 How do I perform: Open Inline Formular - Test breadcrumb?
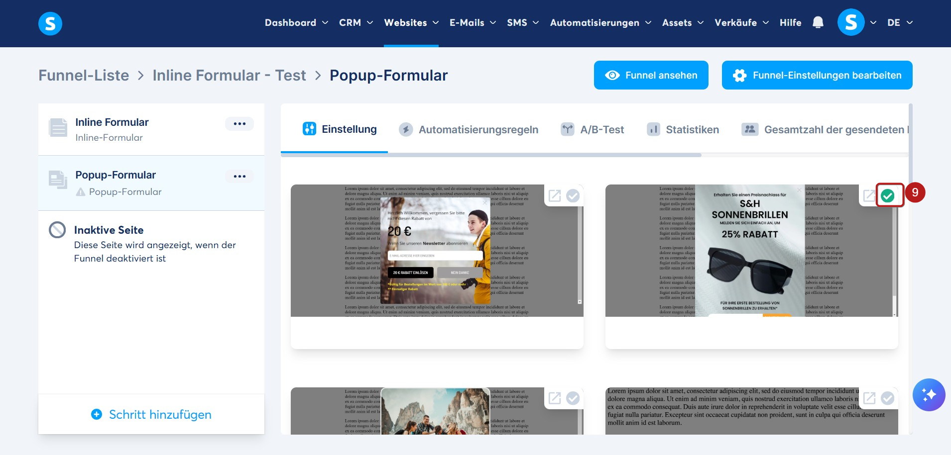point(229,75)
